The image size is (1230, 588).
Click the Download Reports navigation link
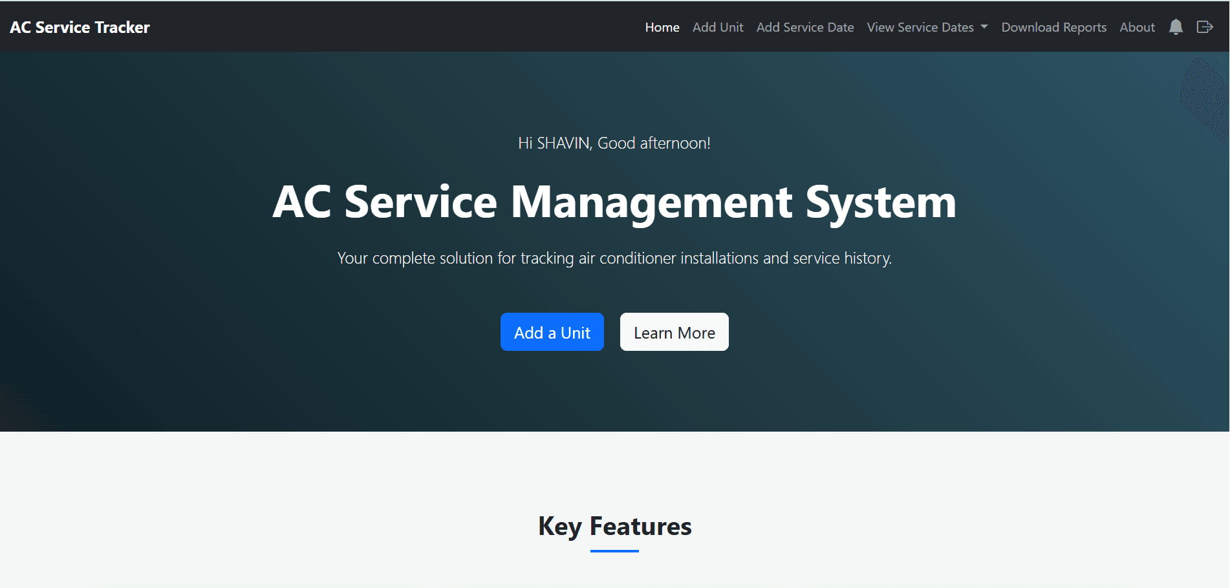pyautogui.click(x=1053, y=27)
